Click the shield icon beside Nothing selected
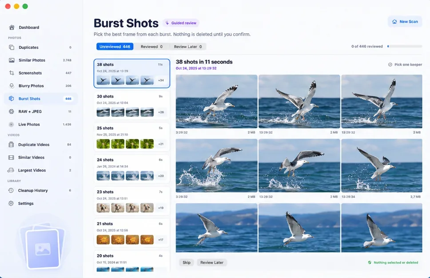This screenshot has width=430, height=278. (x=370, y=262)
